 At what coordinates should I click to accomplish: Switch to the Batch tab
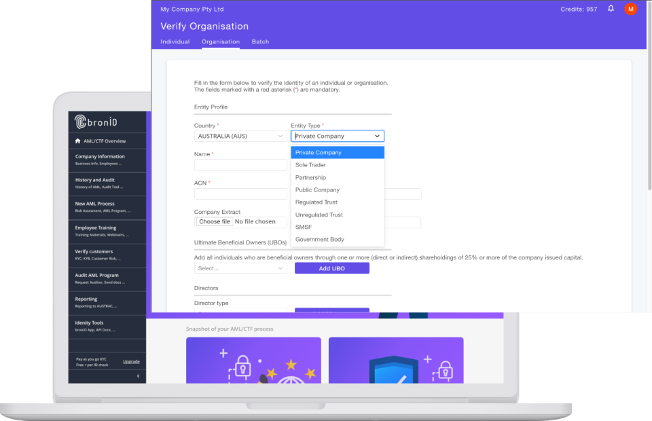(x=260, y=41)
